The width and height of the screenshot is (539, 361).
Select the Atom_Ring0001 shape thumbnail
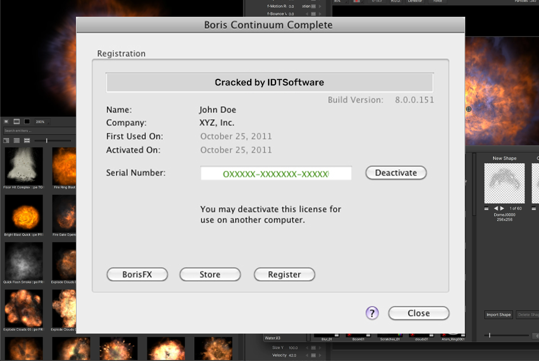click(x=453, y=336)
